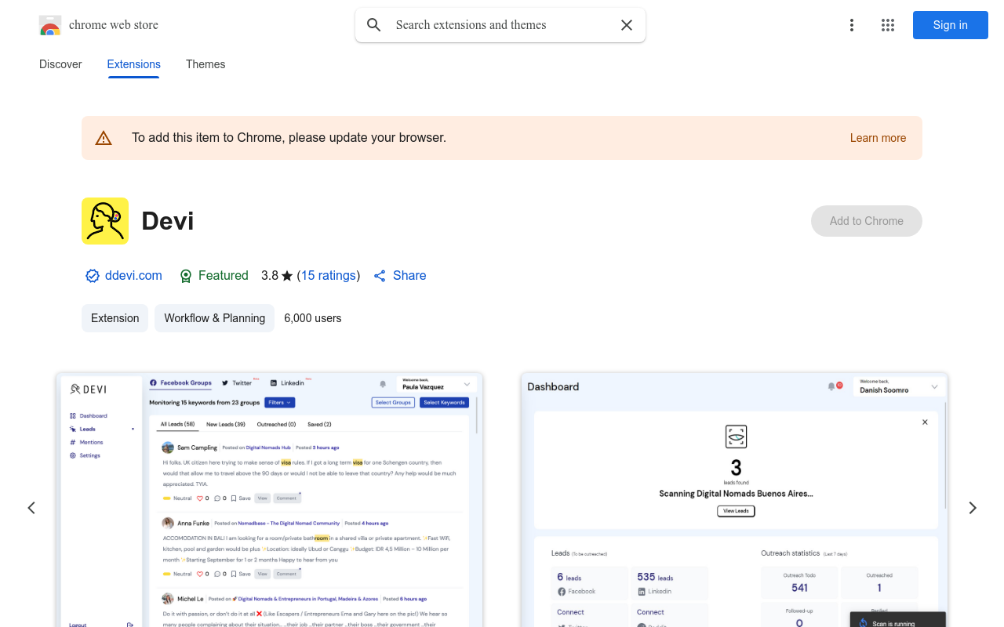Click the Featured label text
The width and height of the screenshot is (1004, 627).
[x=224, y=276]
